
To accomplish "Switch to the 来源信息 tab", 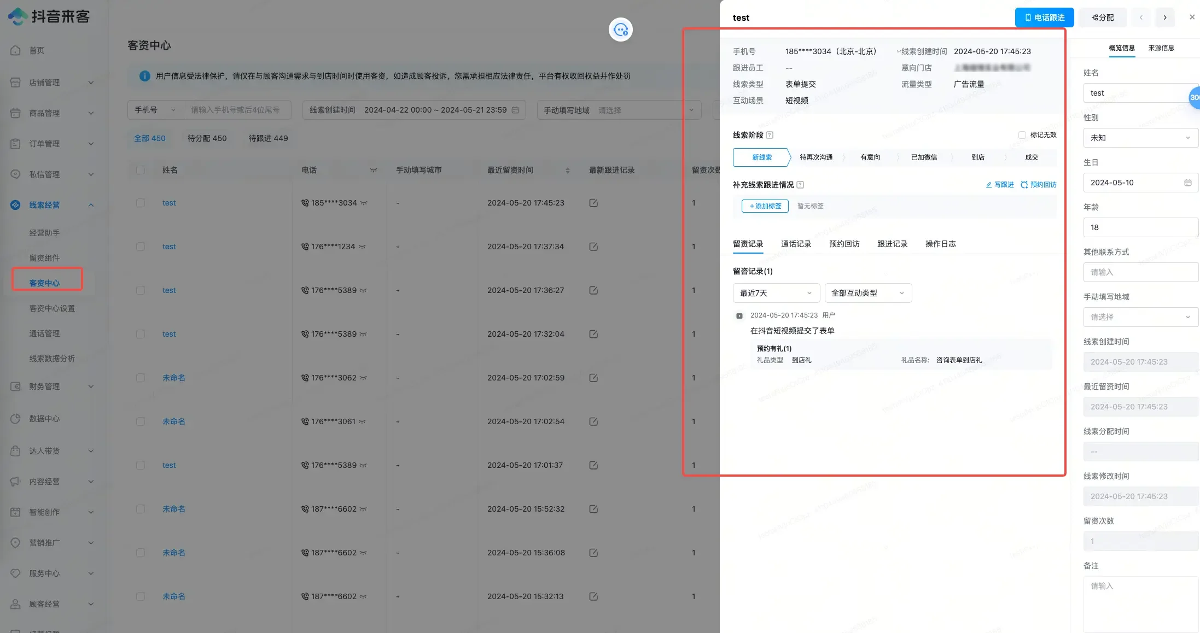I will [x=1161, y=48].
